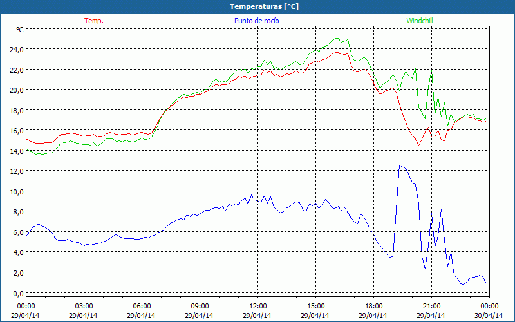Click the 10,0 y-axis value
Screen dimensions: 515x322
point(17,191)
